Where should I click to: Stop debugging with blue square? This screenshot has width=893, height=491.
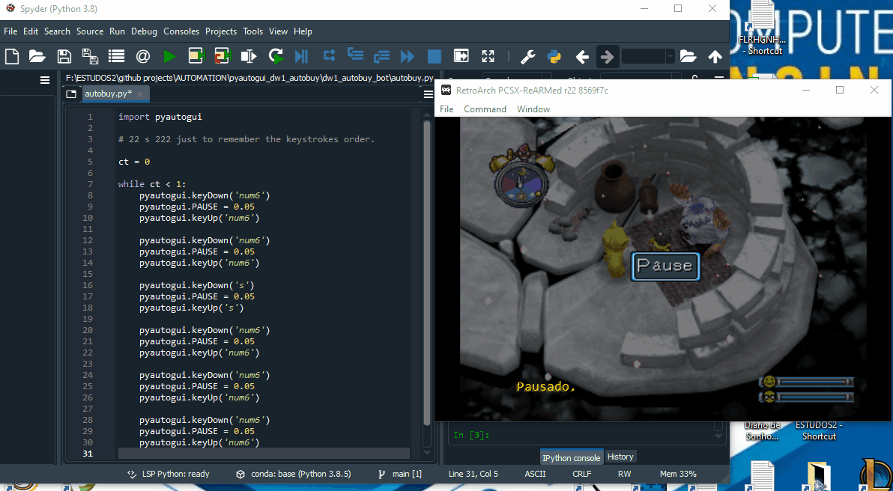[x=435, y=56]
